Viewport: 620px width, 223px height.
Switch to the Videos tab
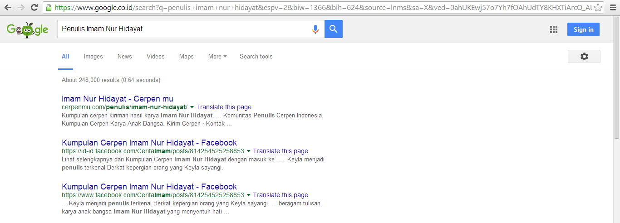[156, 56]
